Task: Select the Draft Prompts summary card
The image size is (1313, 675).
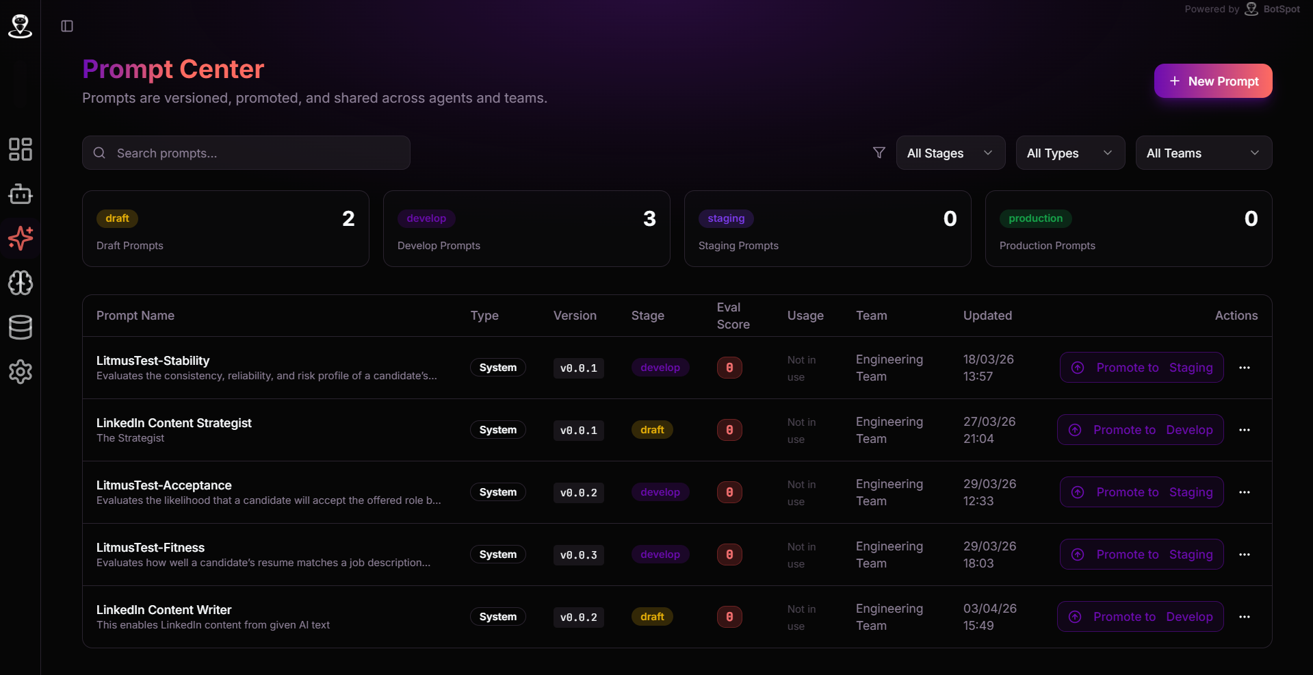Action: point(226,229)
